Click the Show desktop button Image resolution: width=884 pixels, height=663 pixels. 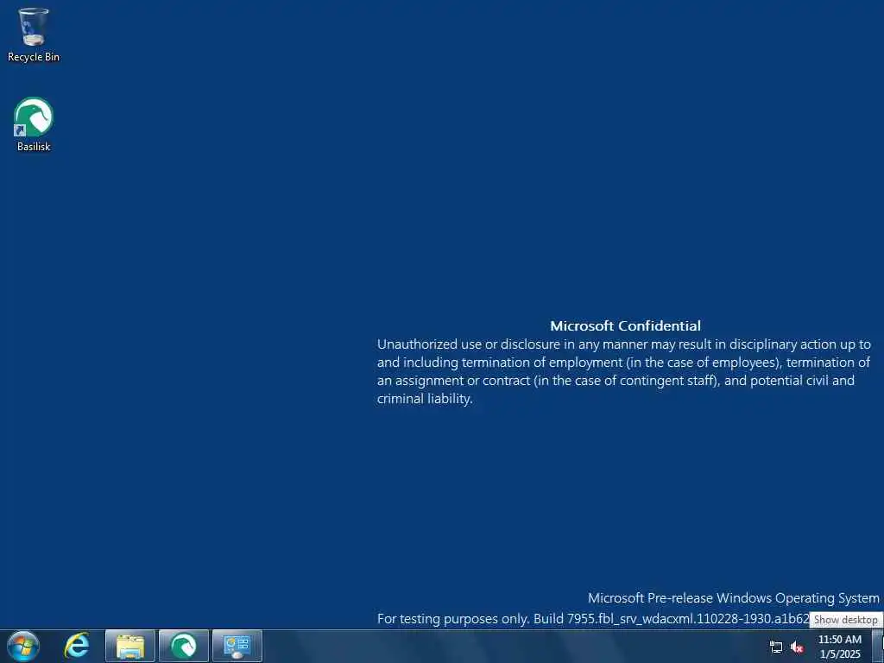pos(878,647)
